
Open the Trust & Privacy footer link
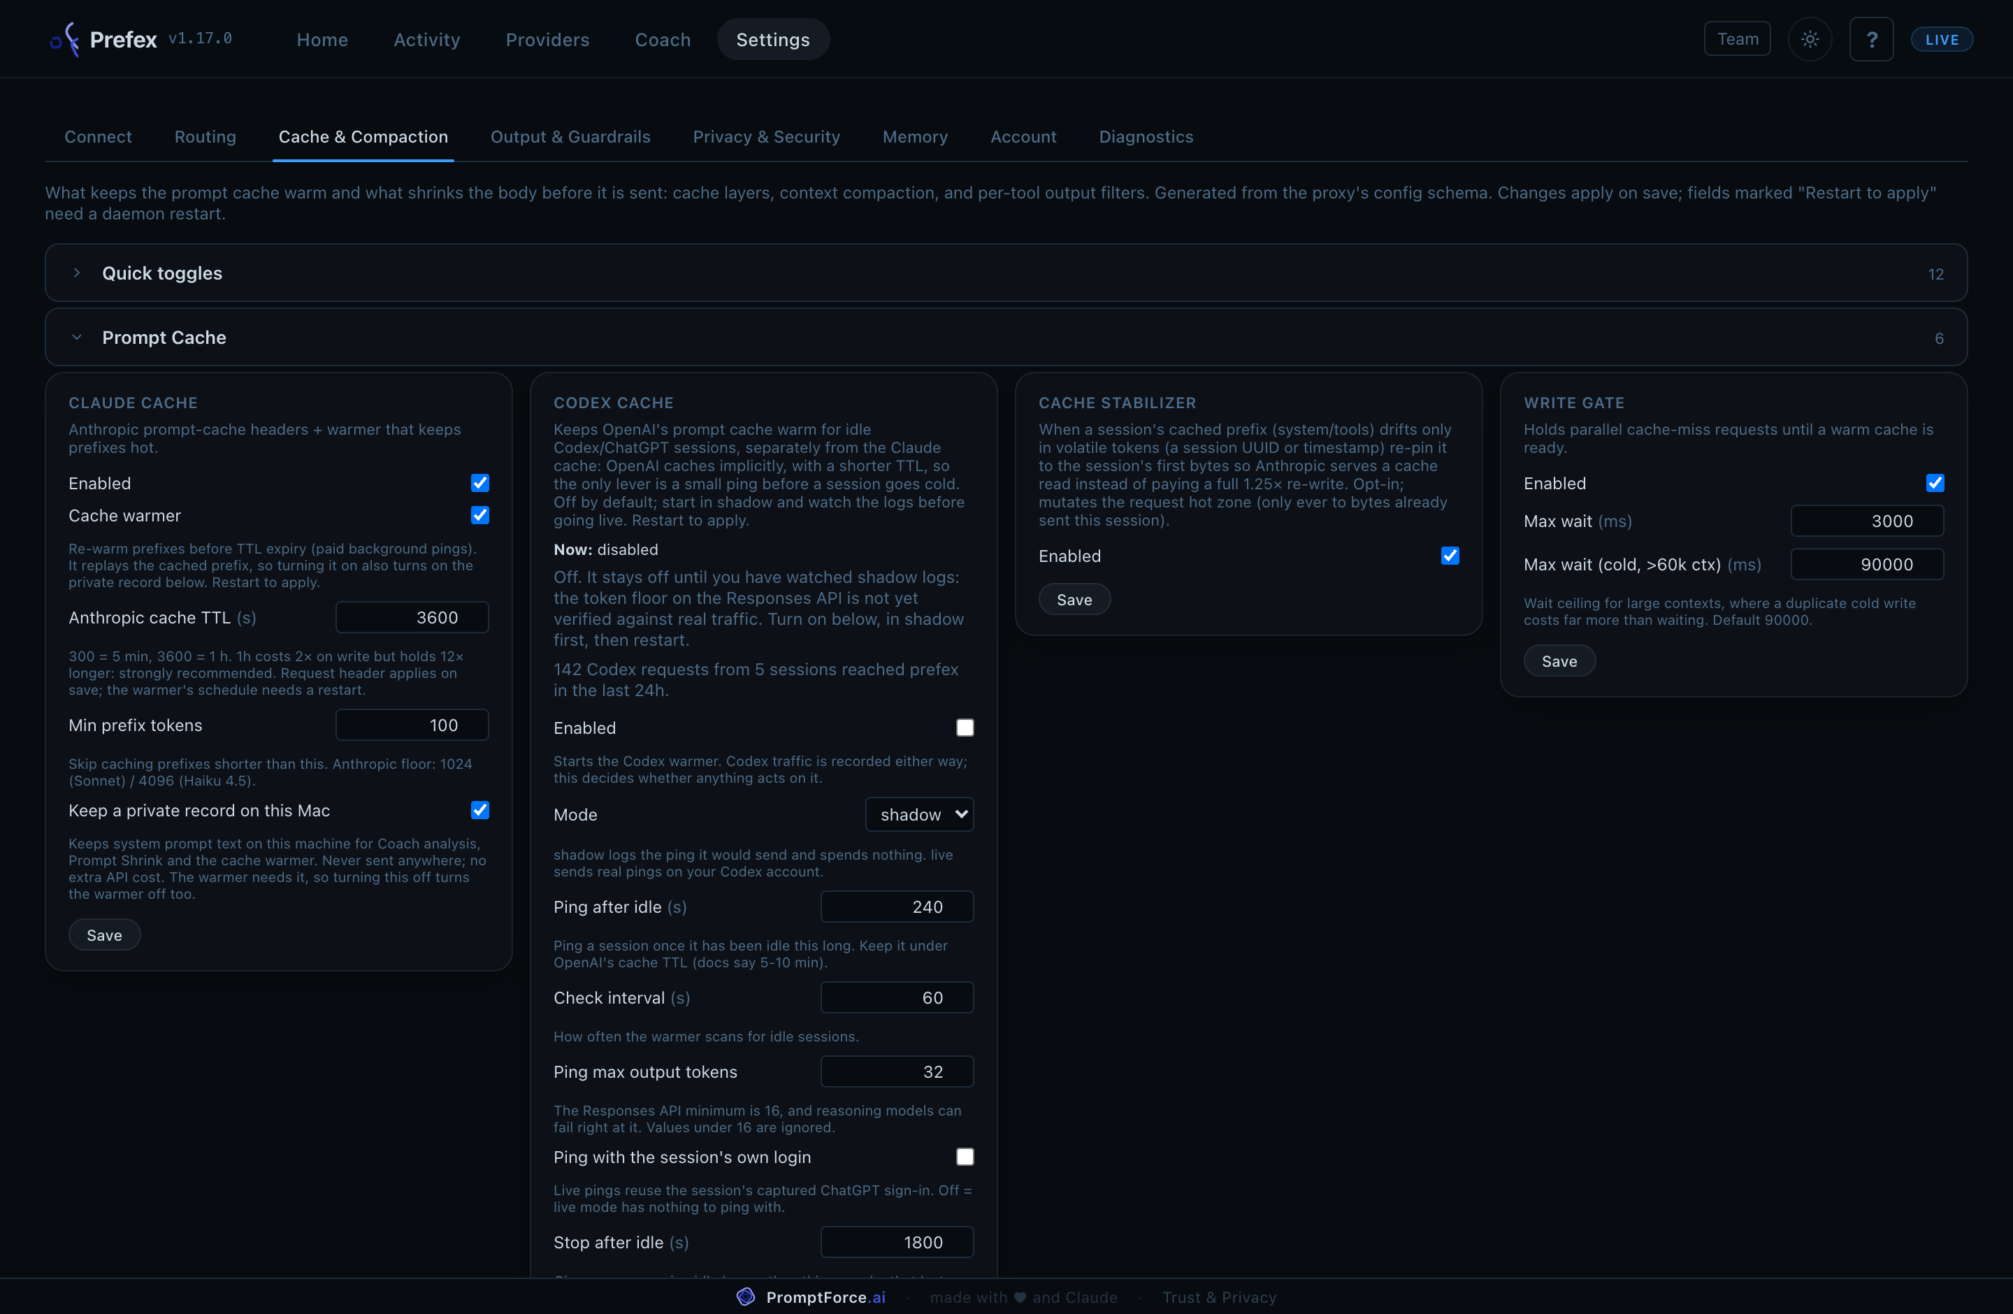tap(1219, 1297)
